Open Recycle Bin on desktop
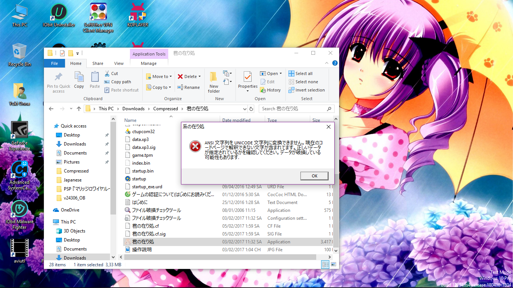Image resolution: width=513 pixels, height=288 pixels. pyautogui.click(x=20, y=55)
